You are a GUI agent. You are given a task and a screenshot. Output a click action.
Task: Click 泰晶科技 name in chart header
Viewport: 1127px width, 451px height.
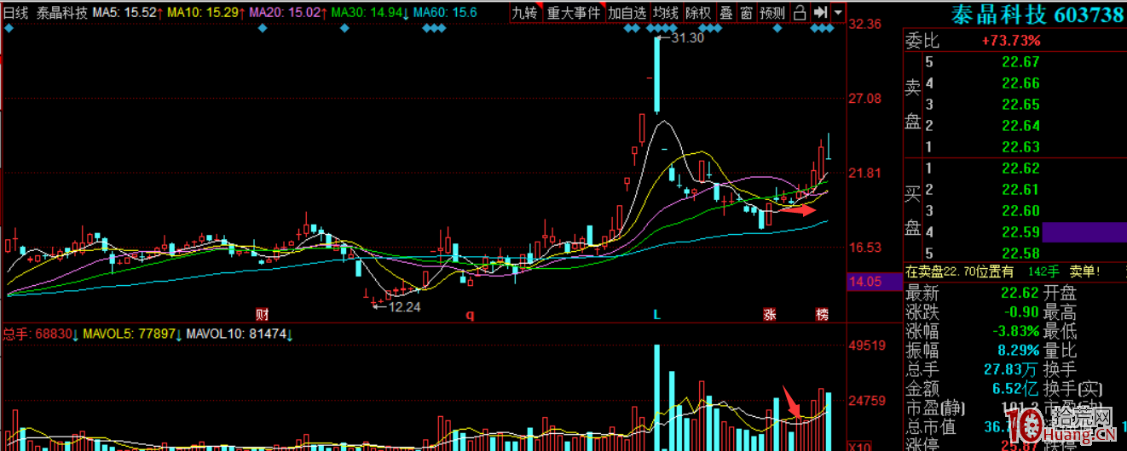click(61, 14)
